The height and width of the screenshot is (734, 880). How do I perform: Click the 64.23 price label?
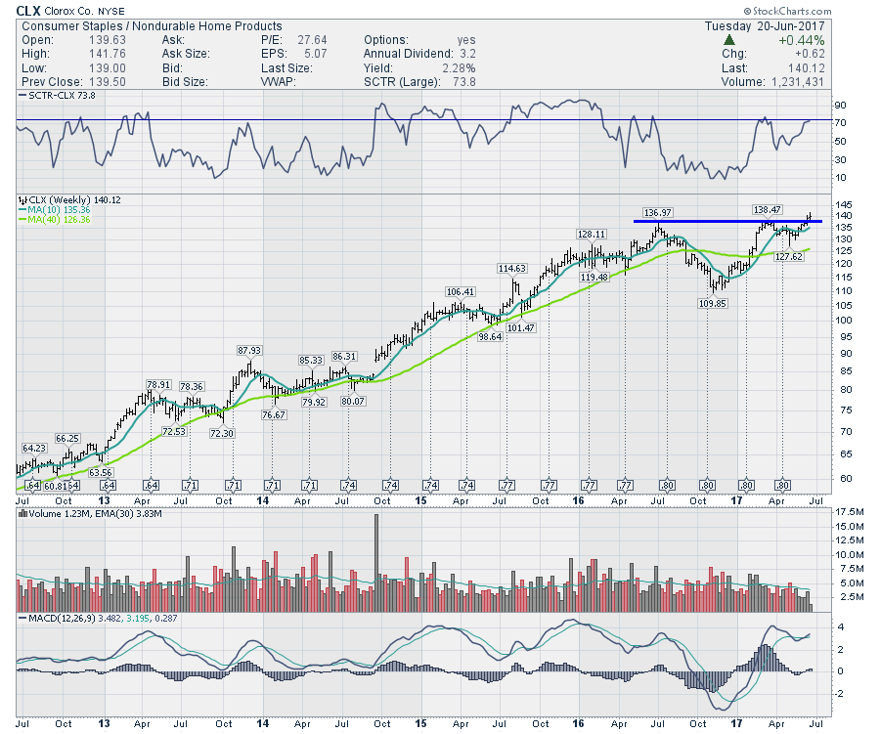tap(34, 448)
